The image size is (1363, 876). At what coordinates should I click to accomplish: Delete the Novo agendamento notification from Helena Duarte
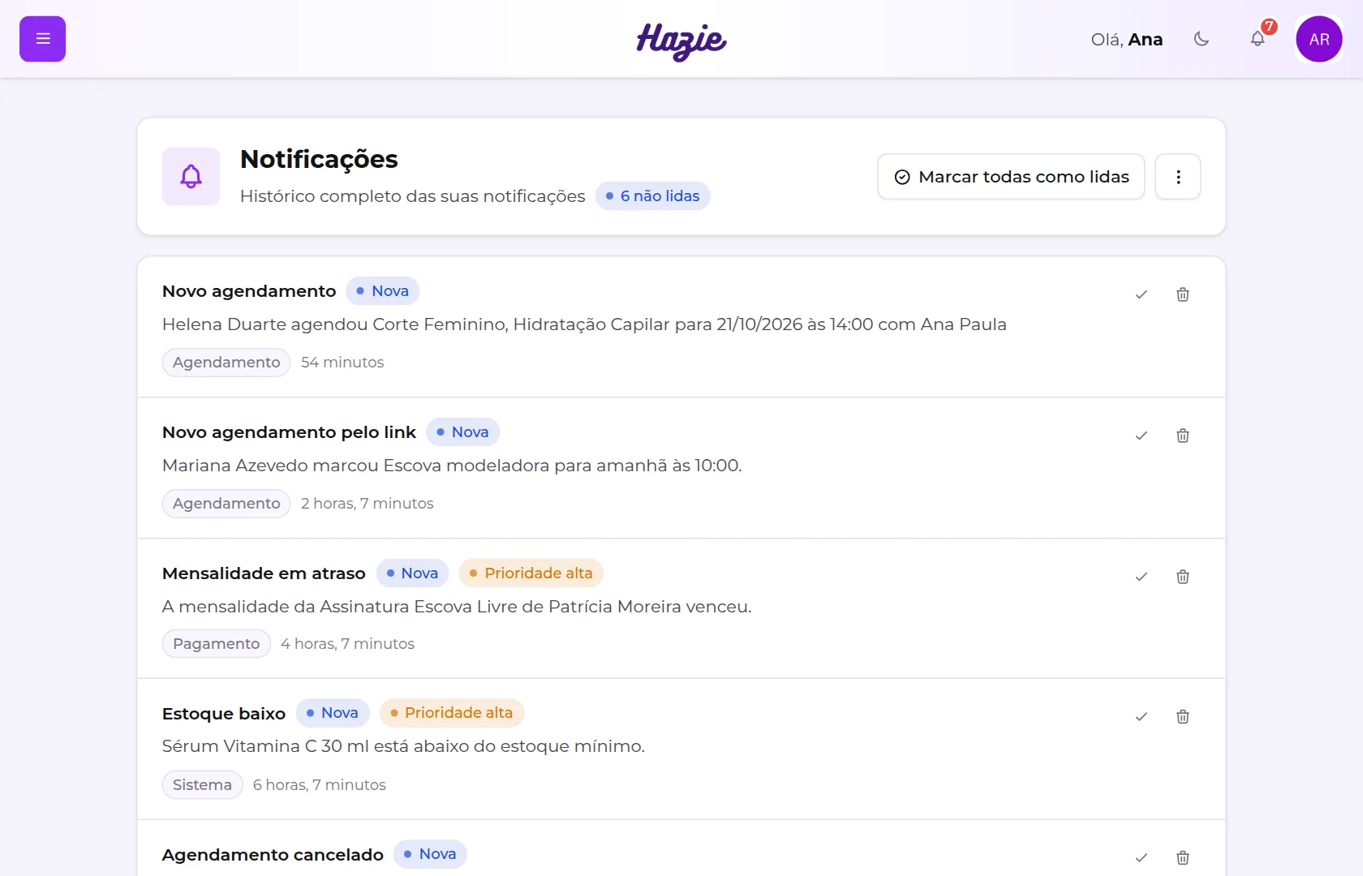tap(1183, 294)
